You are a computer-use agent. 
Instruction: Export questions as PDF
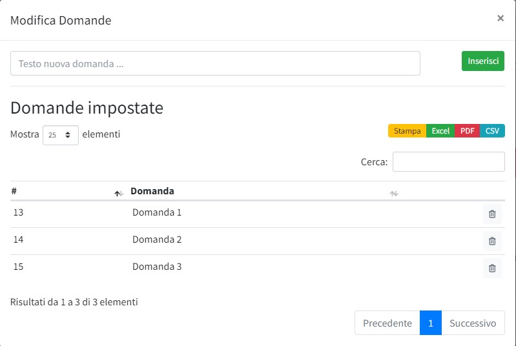point(468,131)
